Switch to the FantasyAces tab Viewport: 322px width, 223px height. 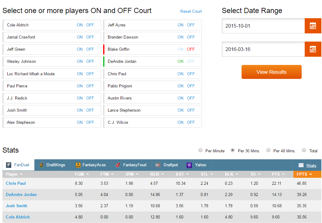[91, 165]
